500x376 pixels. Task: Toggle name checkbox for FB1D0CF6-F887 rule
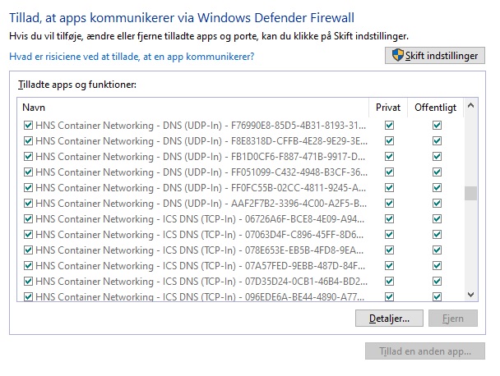[x=28, y=156]
